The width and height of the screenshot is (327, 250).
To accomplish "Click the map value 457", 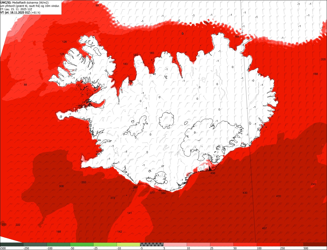I will [x=264, y=228].
